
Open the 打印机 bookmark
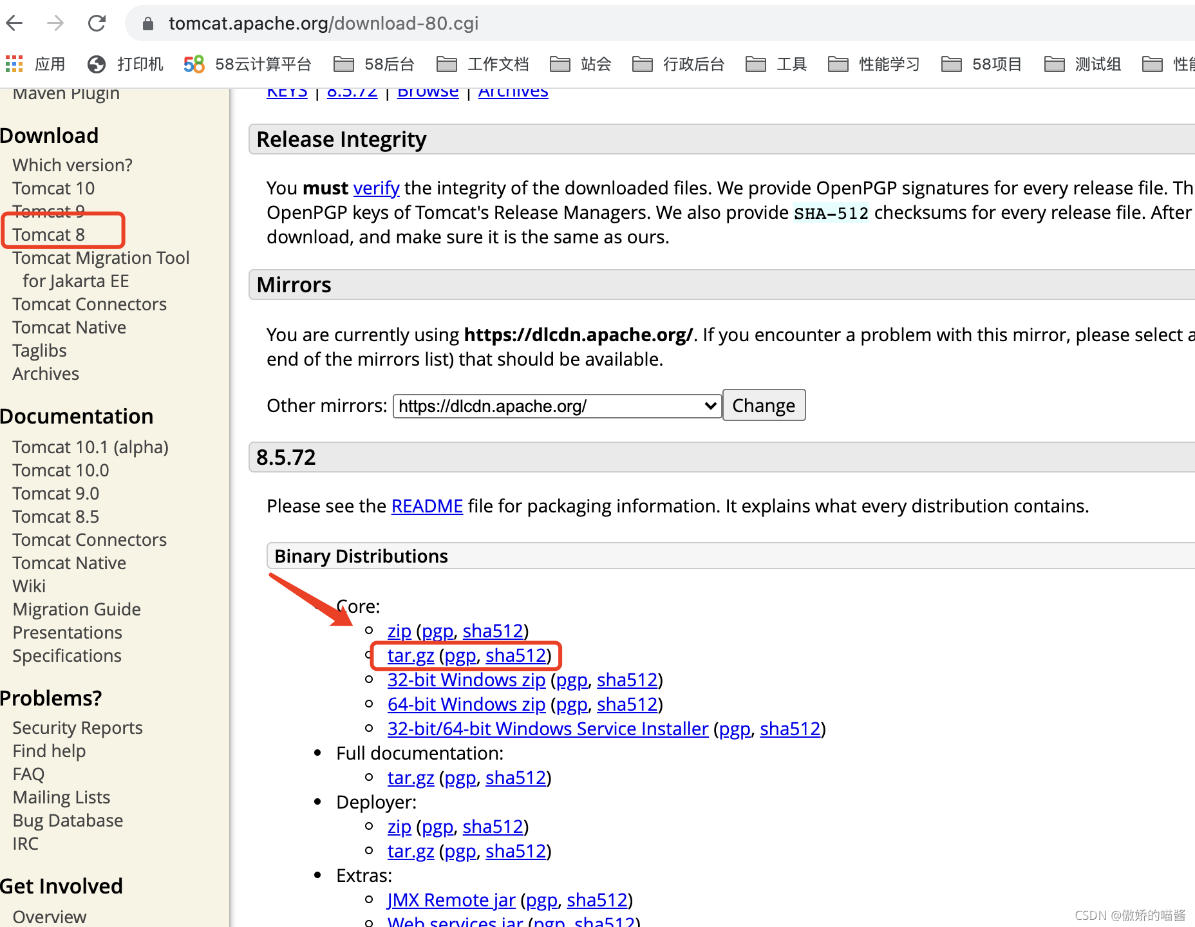[126, 64]
